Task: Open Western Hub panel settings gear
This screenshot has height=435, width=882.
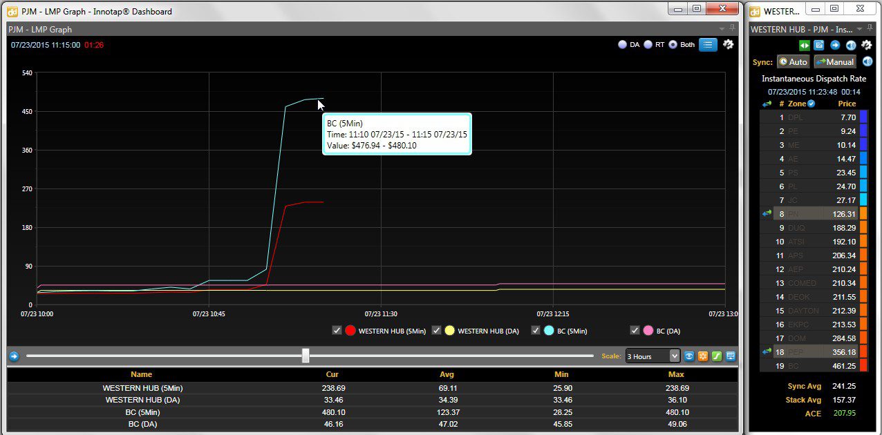Action: pyautogui.click(x=866, y=45)
